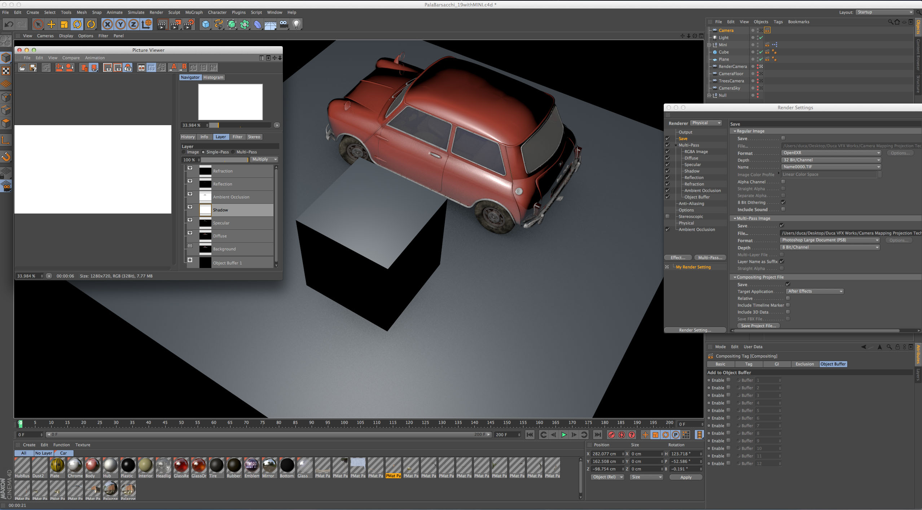Open the MoGraph menu
The height and width of the screenshot is (510, 922).
tap(194, 12)
